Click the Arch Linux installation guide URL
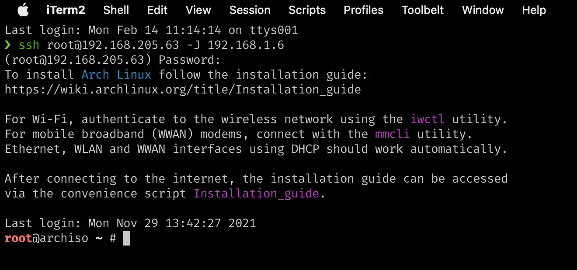 click(x=182, y=89)
